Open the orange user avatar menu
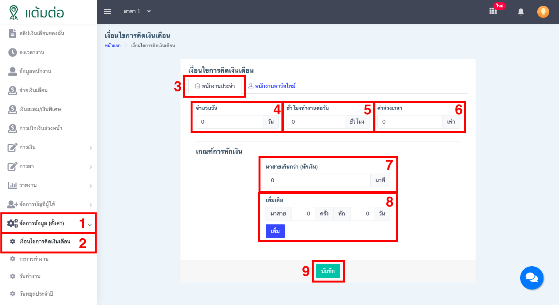This screenshot has height=305, width=559. [x=543, y=12]
